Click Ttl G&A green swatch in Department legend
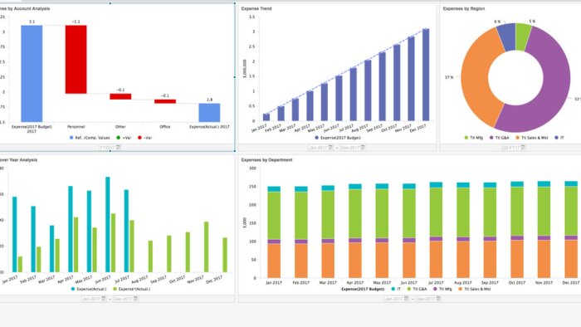 point(409,289)
